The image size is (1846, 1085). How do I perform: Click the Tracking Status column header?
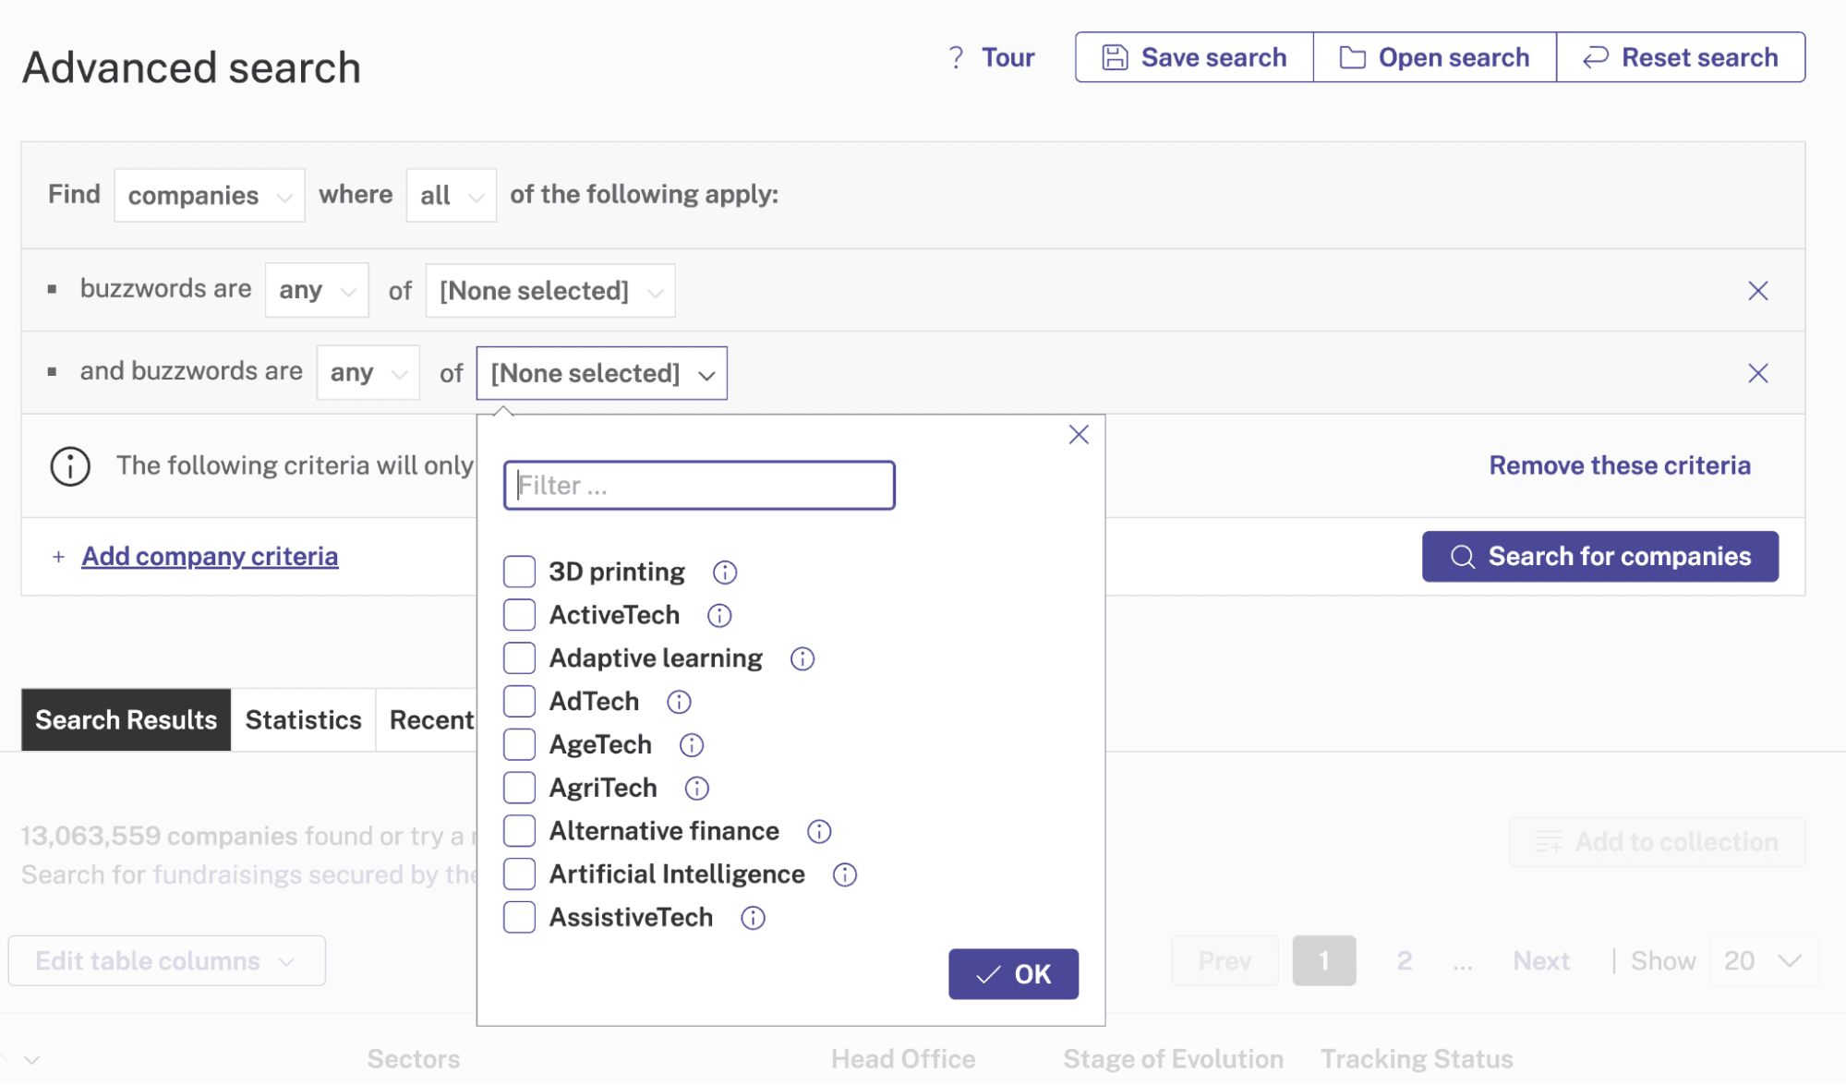pyautogui.click(x=1417, y=1059)
